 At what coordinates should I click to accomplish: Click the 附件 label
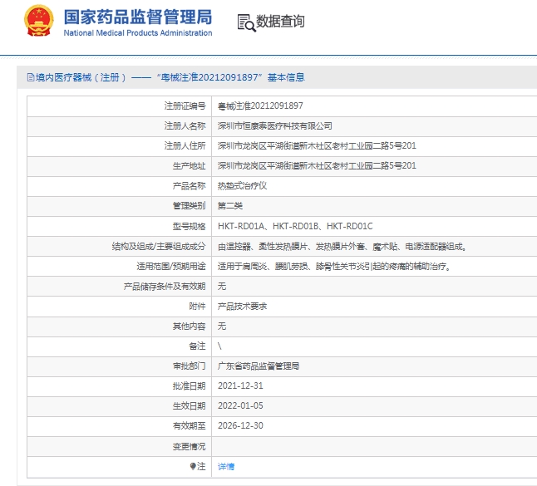click(x=197, y=307)
